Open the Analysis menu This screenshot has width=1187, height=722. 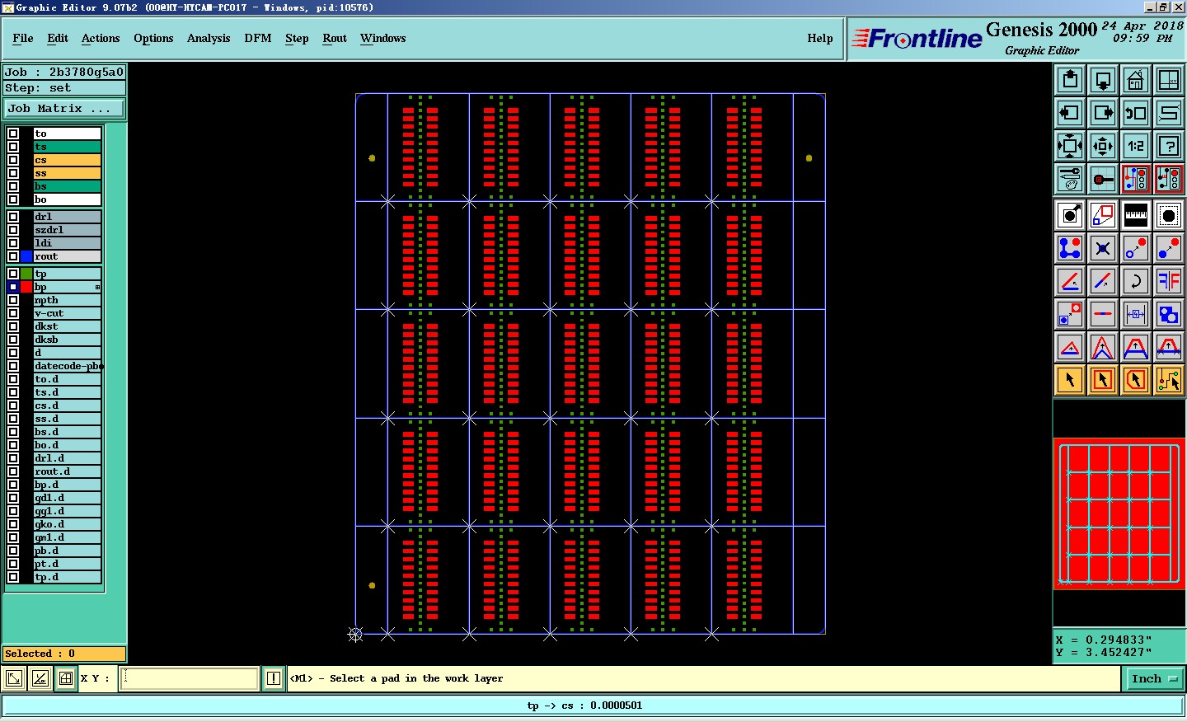pos(209,38)
